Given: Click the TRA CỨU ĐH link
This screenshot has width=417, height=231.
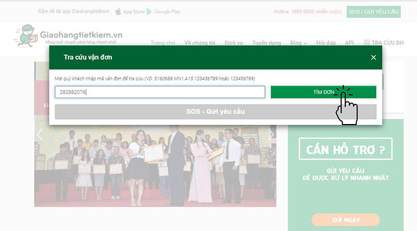Looking at the screenshot, I should (387, 43).
